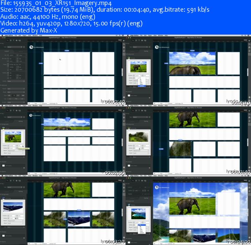
Task: Click elephant thumbnail in background popup, 00:02:00 frame
Action: pos(13,137)
